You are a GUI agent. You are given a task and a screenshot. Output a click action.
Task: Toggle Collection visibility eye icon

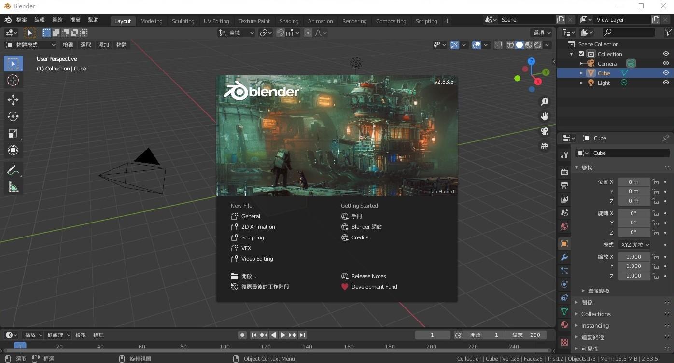point(666,54)
